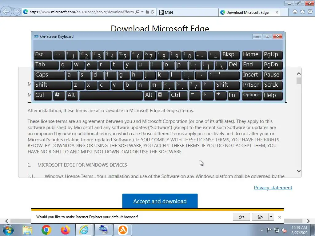
Task: Open the IE Tools gear icon
Action: 310,12
